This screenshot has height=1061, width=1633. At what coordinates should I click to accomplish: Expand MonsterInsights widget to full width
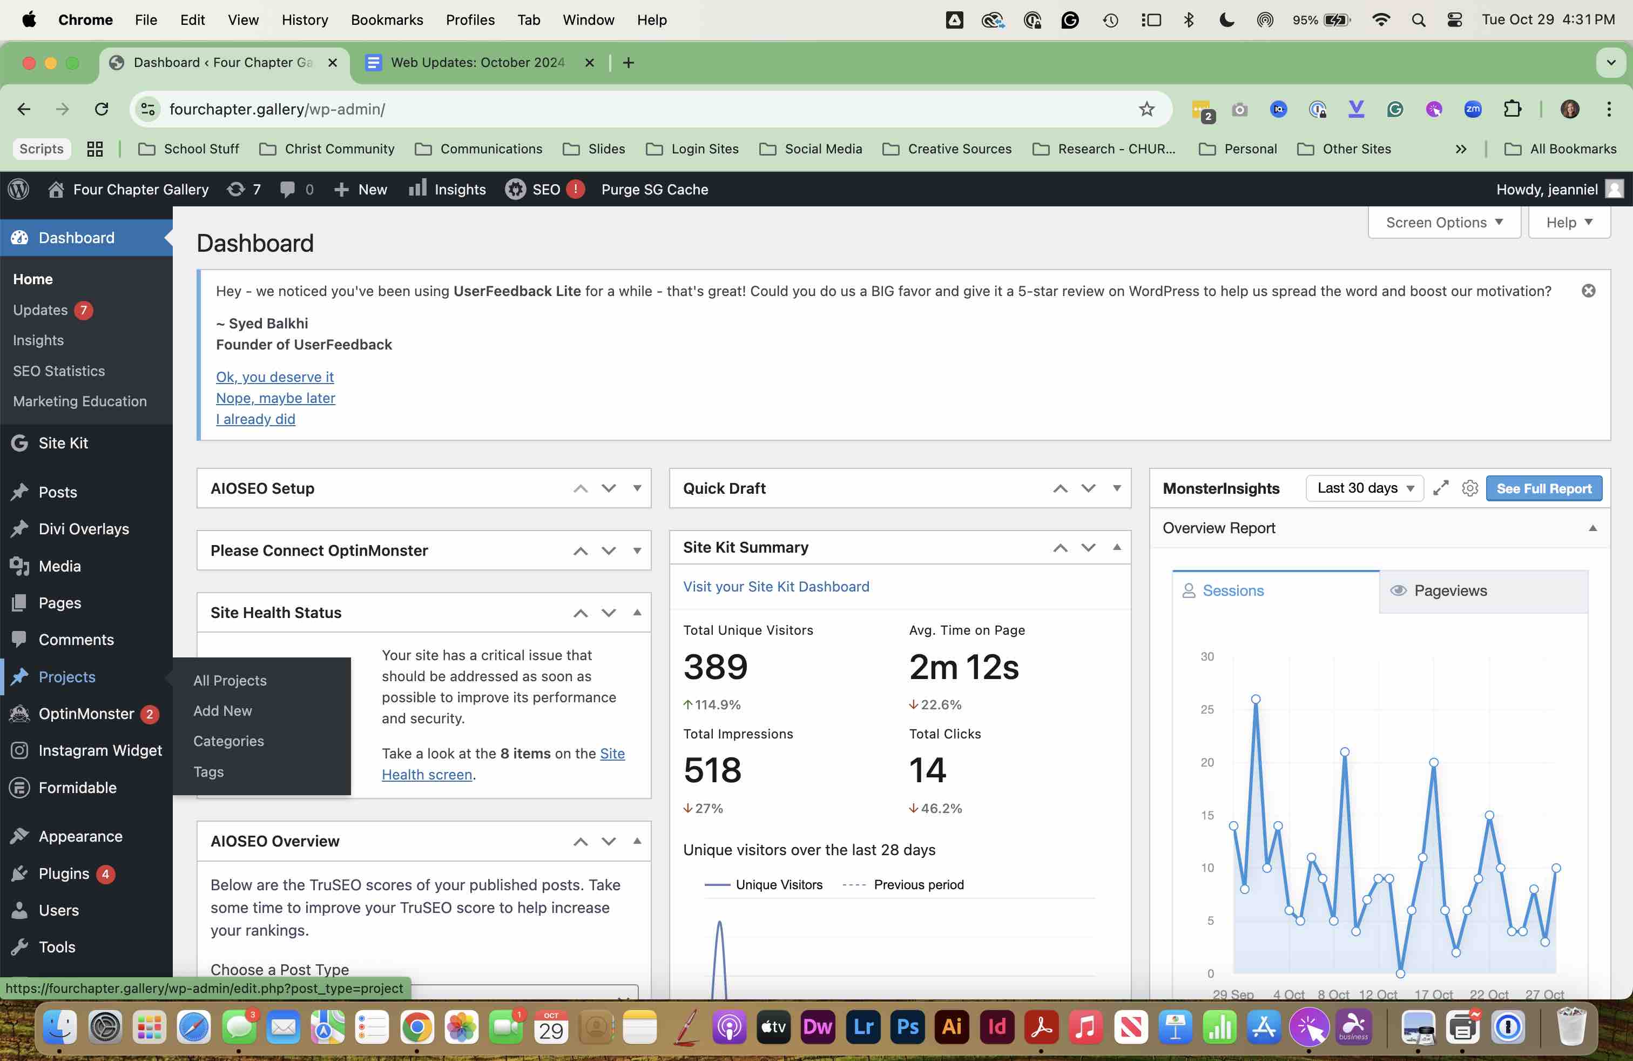(x=1441, y=488)
